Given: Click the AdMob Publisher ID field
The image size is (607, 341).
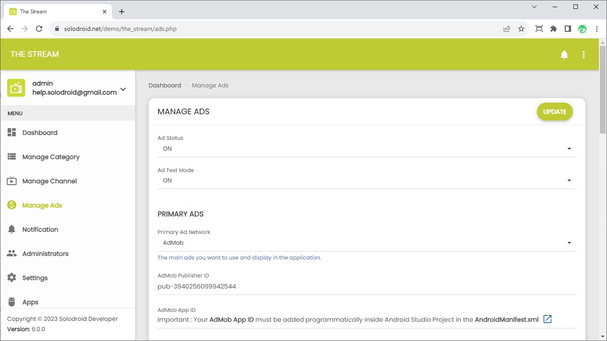Looking at the screenshot, I should click(x=367, y=287).
